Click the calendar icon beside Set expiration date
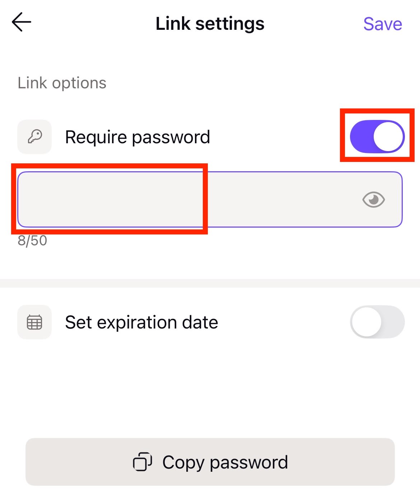Image resolution: width=420 pixels, height=503 pixels. (x=34, y=322)
